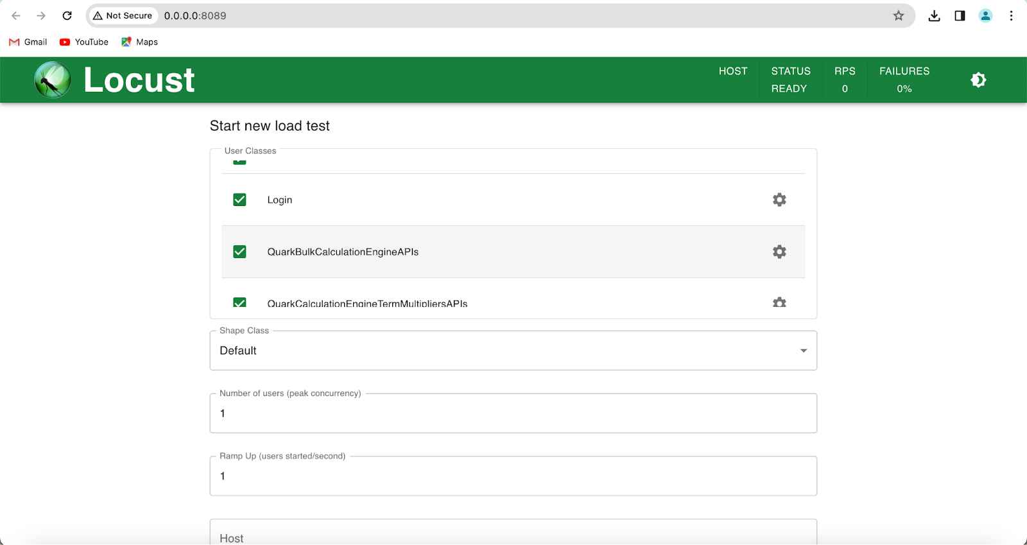Viewport: 1027px width, 545px height.
Task: Go forward with browser forward arrow
Action: pyautogui.click(x=41, y=15)
